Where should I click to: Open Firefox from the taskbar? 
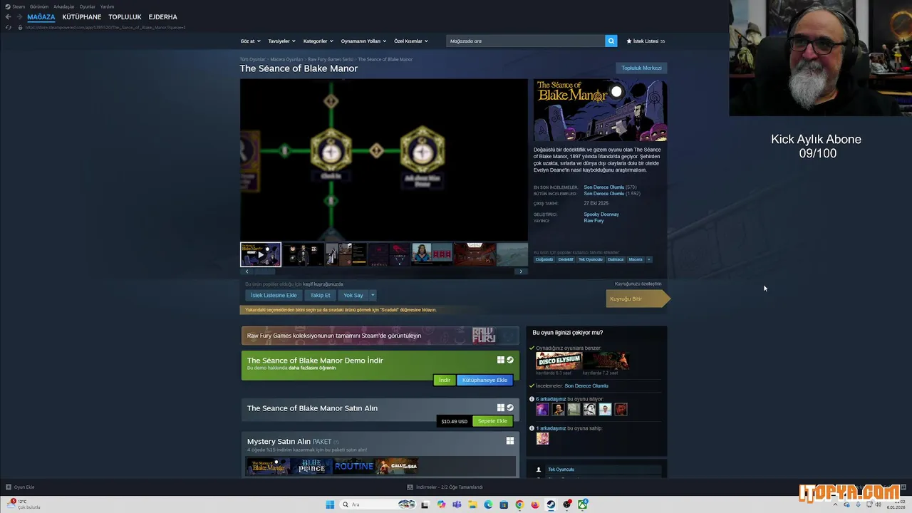535,504
